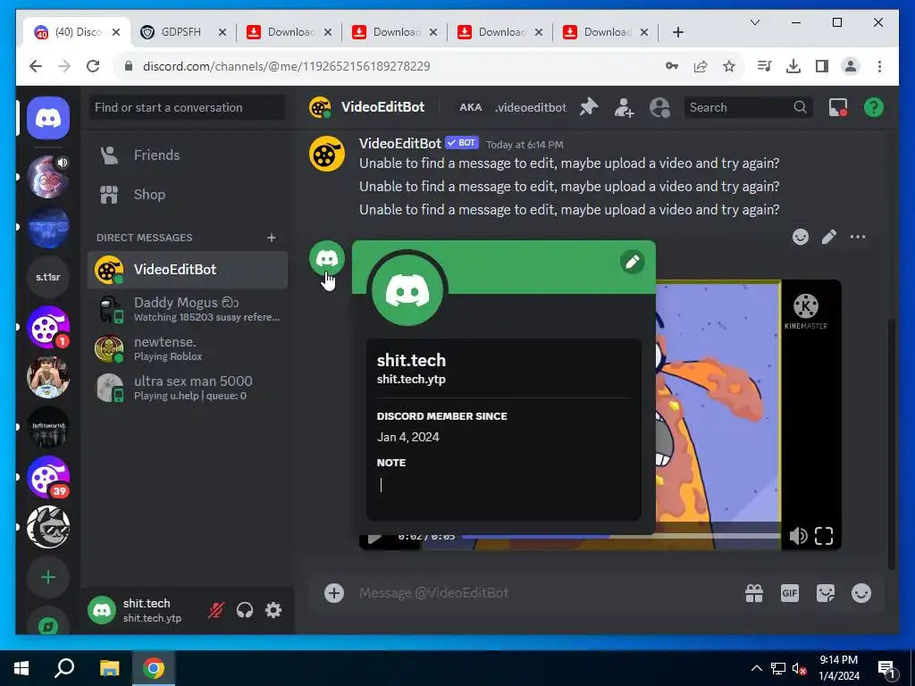Open the s.t1sr server
Viewport: 915px width, 686px height.
pyautogui.click(x=48, y=277)
